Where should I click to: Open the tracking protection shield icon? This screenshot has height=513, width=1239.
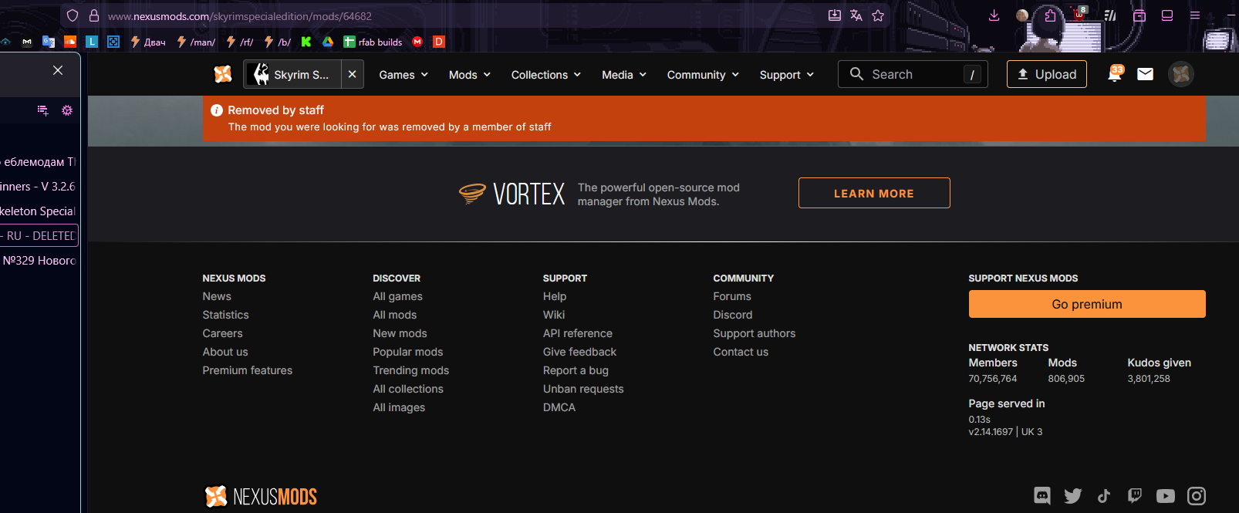pyautogui.click(x=73, y=15)
